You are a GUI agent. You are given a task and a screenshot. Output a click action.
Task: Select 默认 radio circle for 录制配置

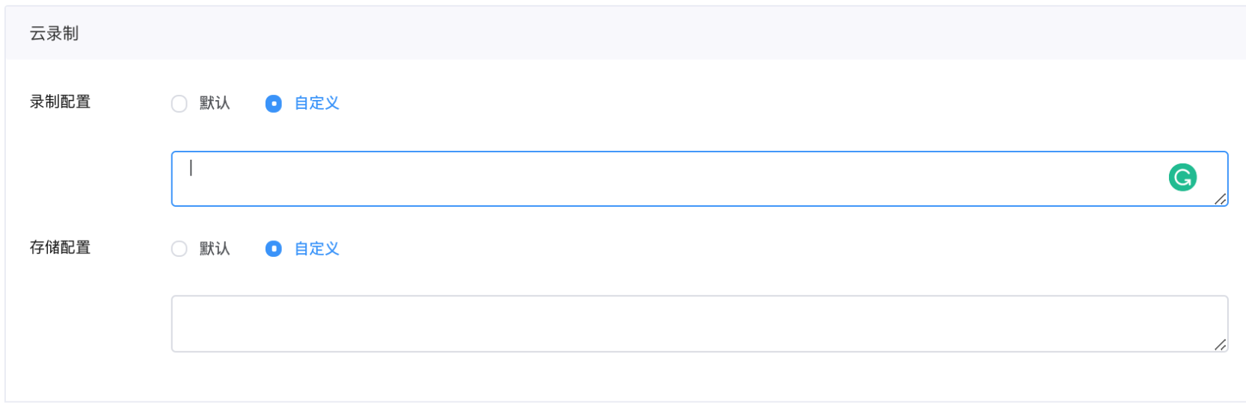(179, 104)
